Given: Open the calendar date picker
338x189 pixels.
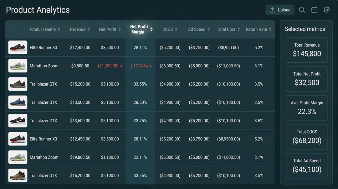Looking at the screenshot, I should point(314,10).
